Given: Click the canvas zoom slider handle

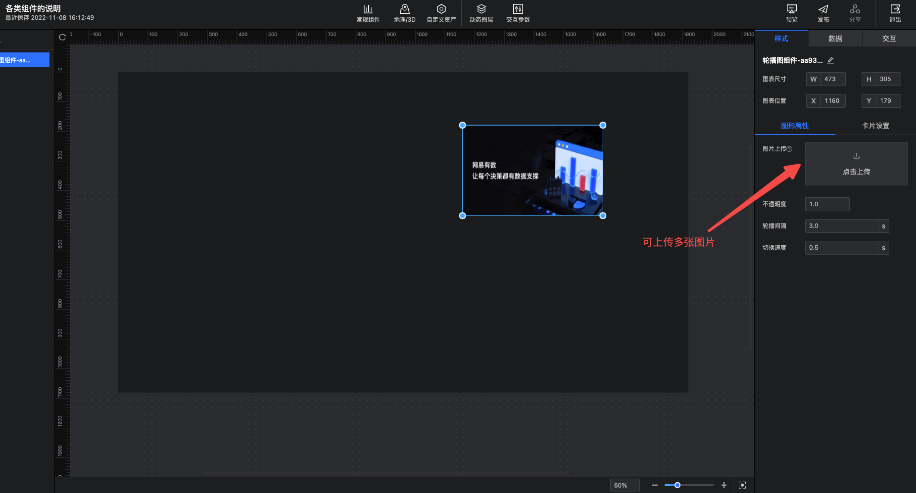Looking at the screenshot, I should point(677,485).
